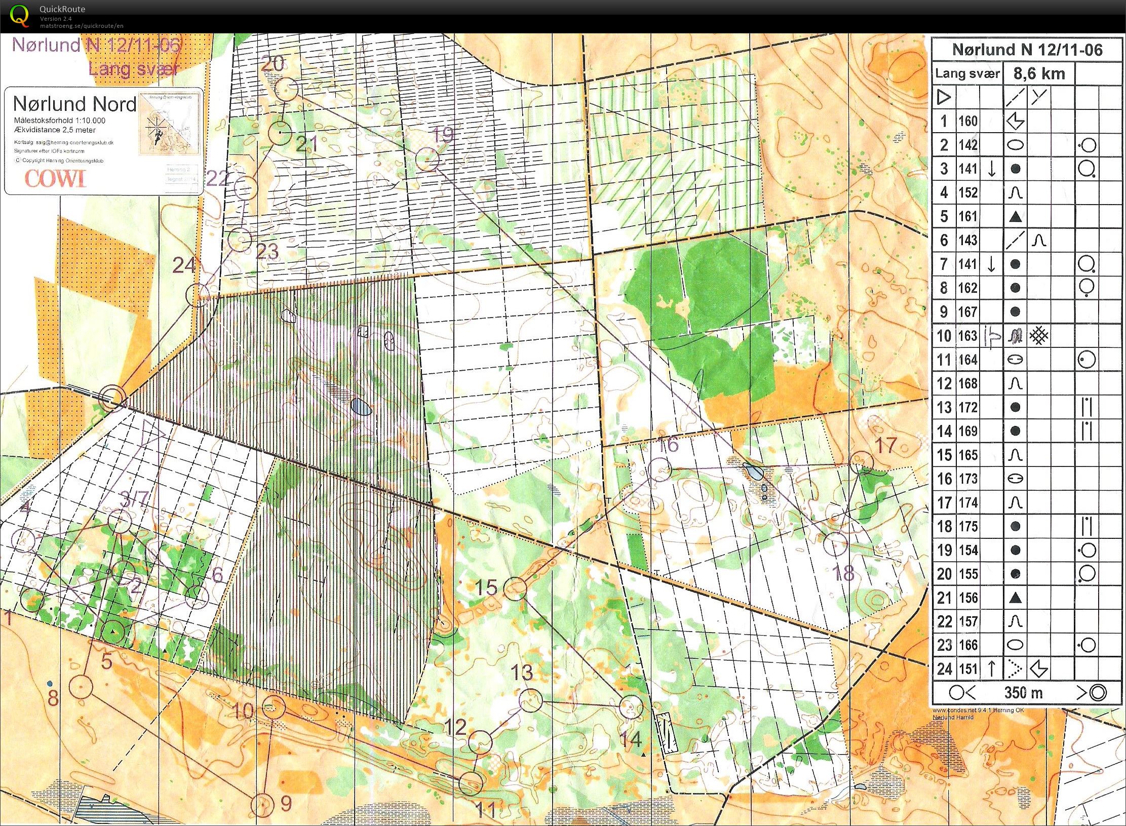Click control code 173 in the table
The width and height of the screenshot is (1126, 826).
tap(968, 479)
